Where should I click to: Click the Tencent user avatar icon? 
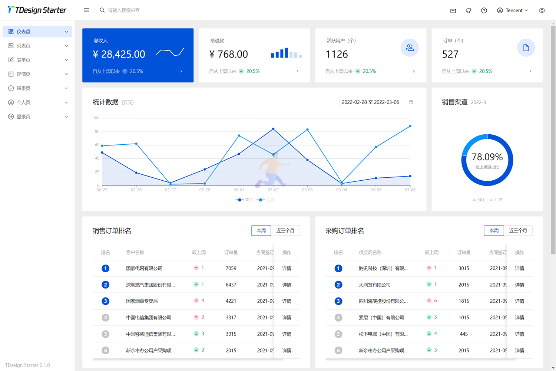coord(500,10)
